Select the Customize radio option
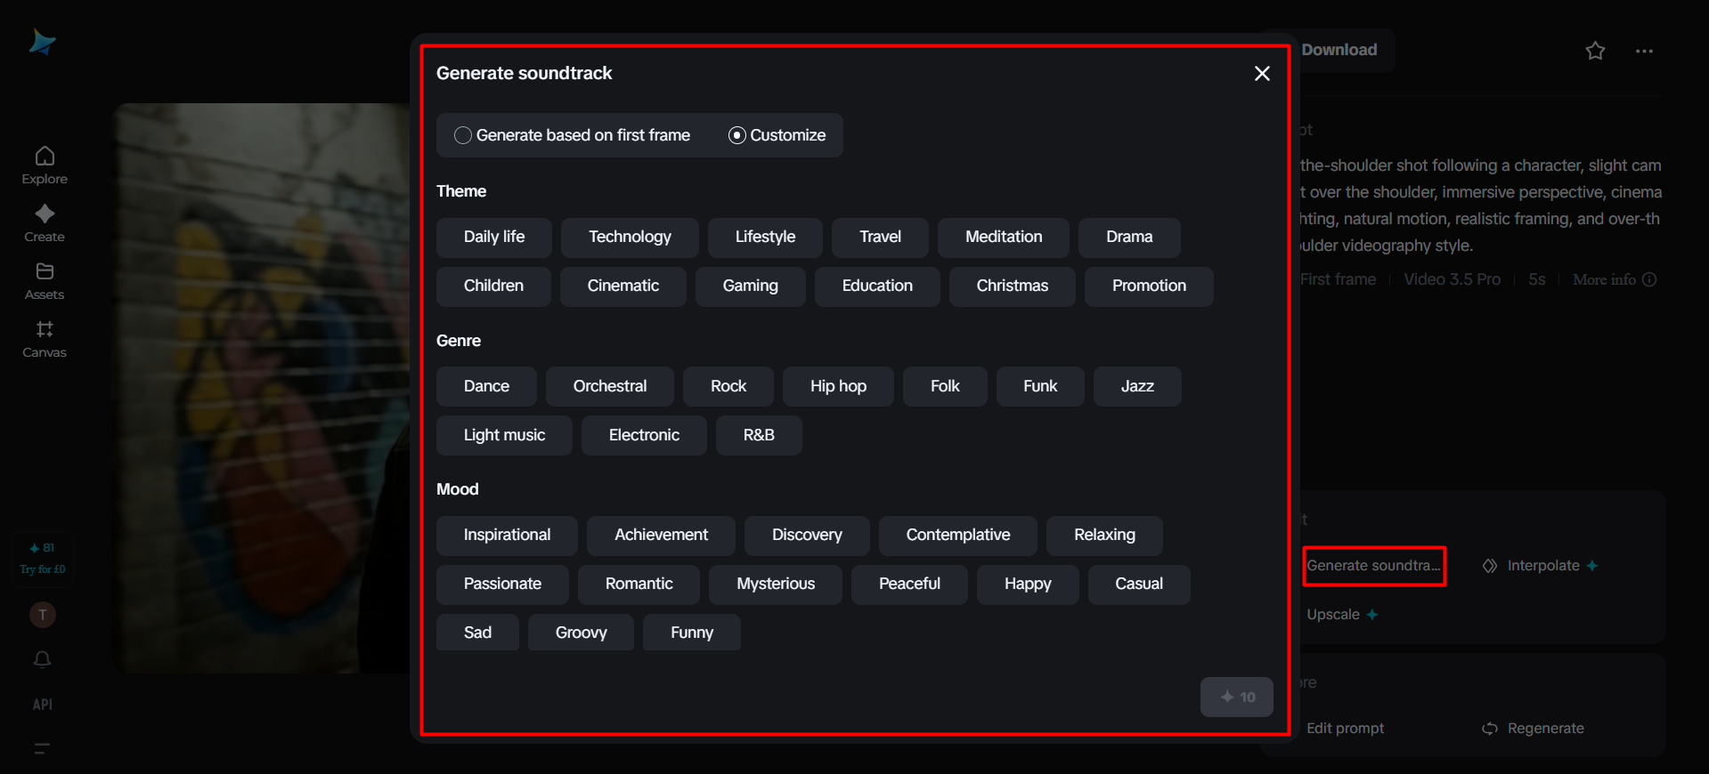The image size is (1709, 774). [x=737, y=135]
